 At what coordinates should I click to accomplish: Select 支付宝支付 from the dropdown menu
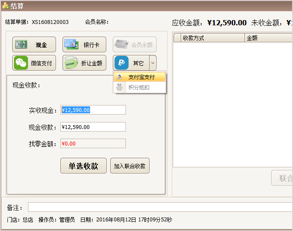click(140, 77)
